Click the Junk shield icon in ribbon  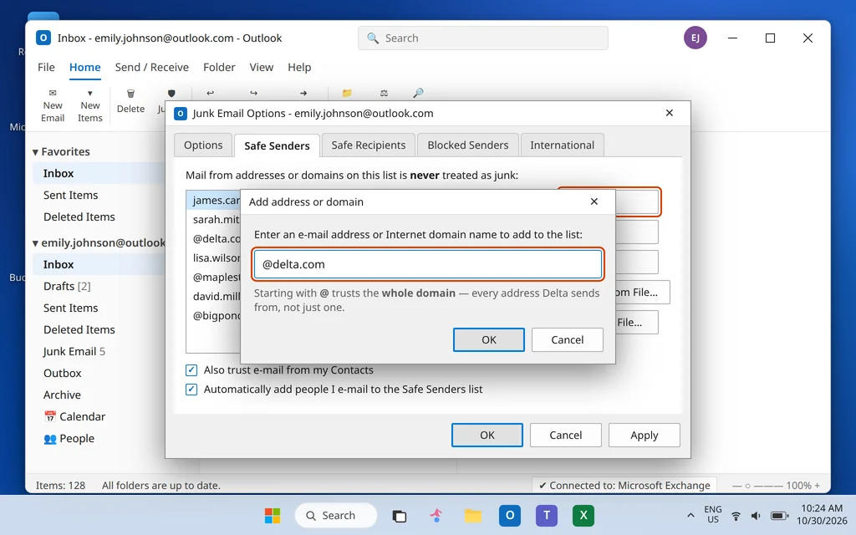(x=171, y=94)
